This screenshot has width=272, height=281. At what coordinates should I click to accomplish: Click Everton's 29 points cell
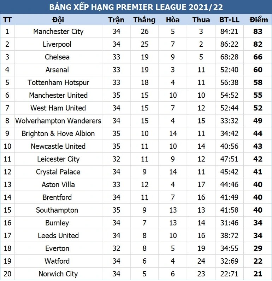258,248
